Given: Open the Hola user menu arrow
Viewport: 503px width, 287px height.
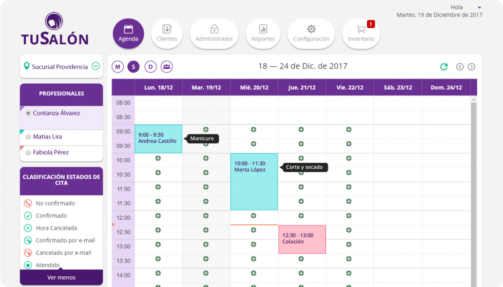Looking at the screenshot, I should click(x=479, y=8).
